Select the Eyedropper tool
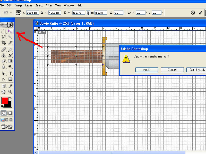Viewport: 206px width, 154px height. (x=10, y=86)
